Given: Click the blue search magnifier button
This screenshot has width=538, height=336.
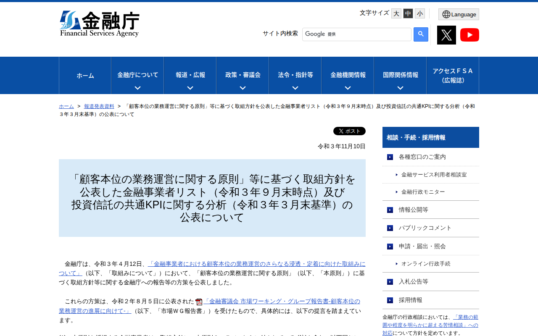Looking at the screenshot, I should 421,34.
